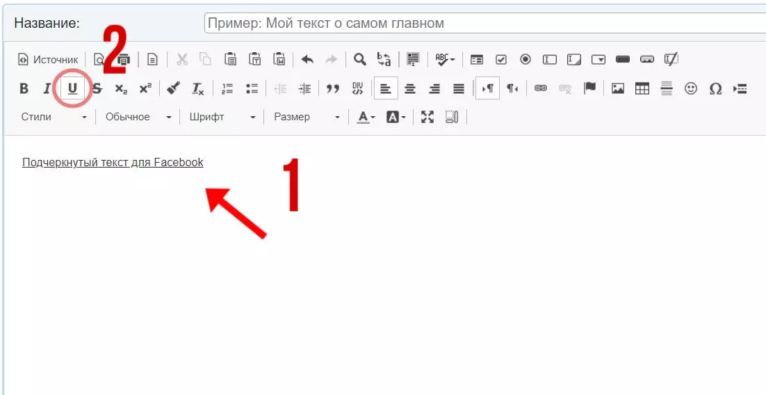Viewport: 766px width, 395px height.
Task: Insert a page break
Action: (740, 88)
